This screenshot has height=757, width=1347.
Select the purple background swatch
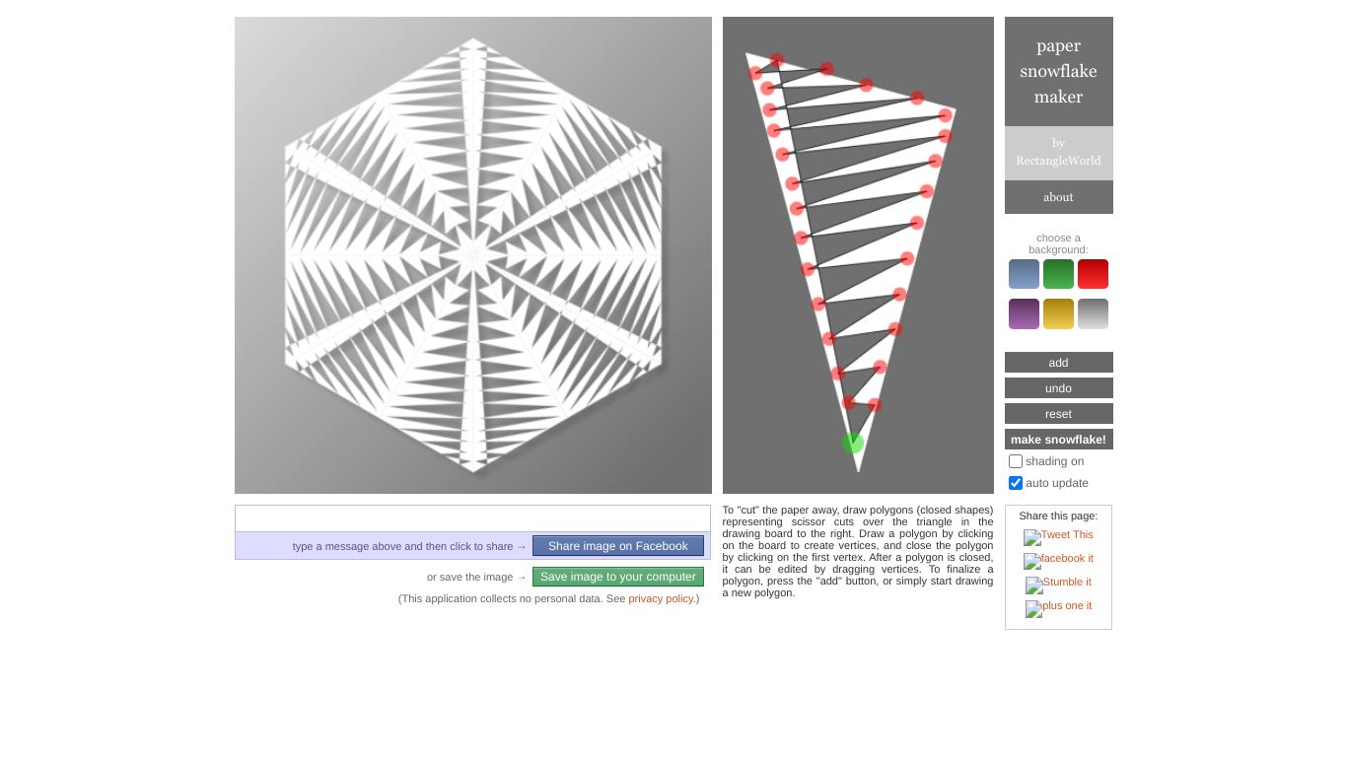[1024, 313]
